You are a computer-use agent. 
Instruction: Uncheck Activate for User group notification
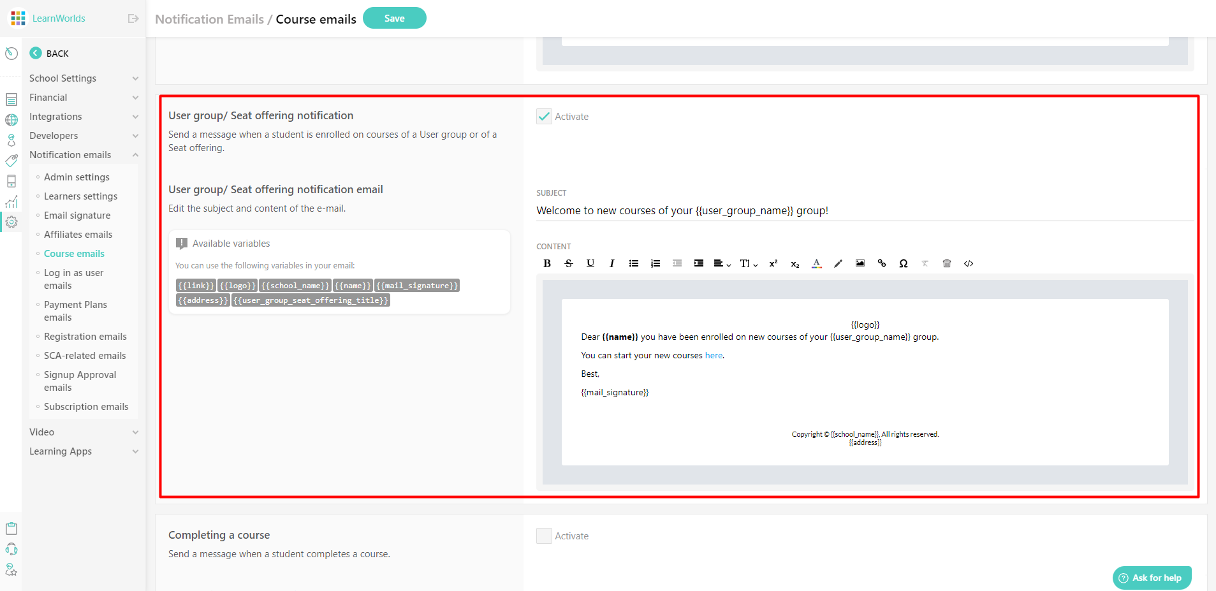pyautogui.click(x=543, y=116)
